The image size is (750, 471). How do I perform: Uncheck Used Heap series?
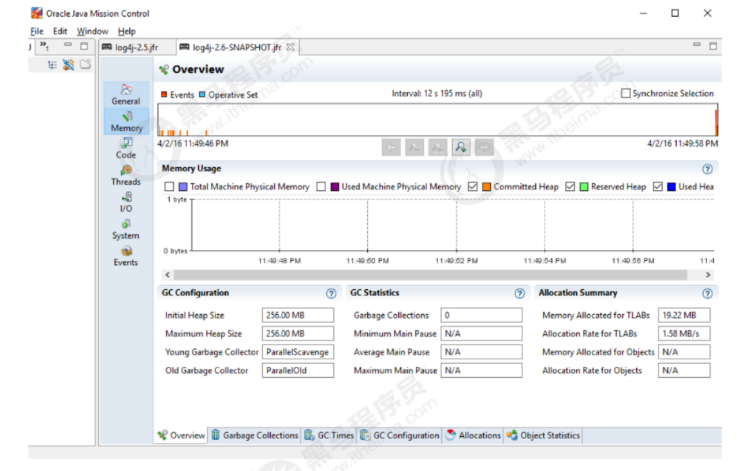657,187
